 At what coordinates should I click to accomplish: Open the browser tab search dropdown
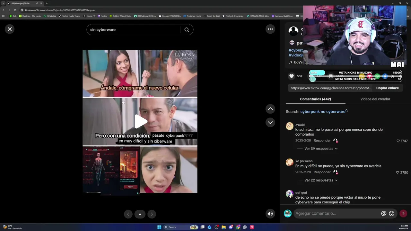(x=3, y=3)
